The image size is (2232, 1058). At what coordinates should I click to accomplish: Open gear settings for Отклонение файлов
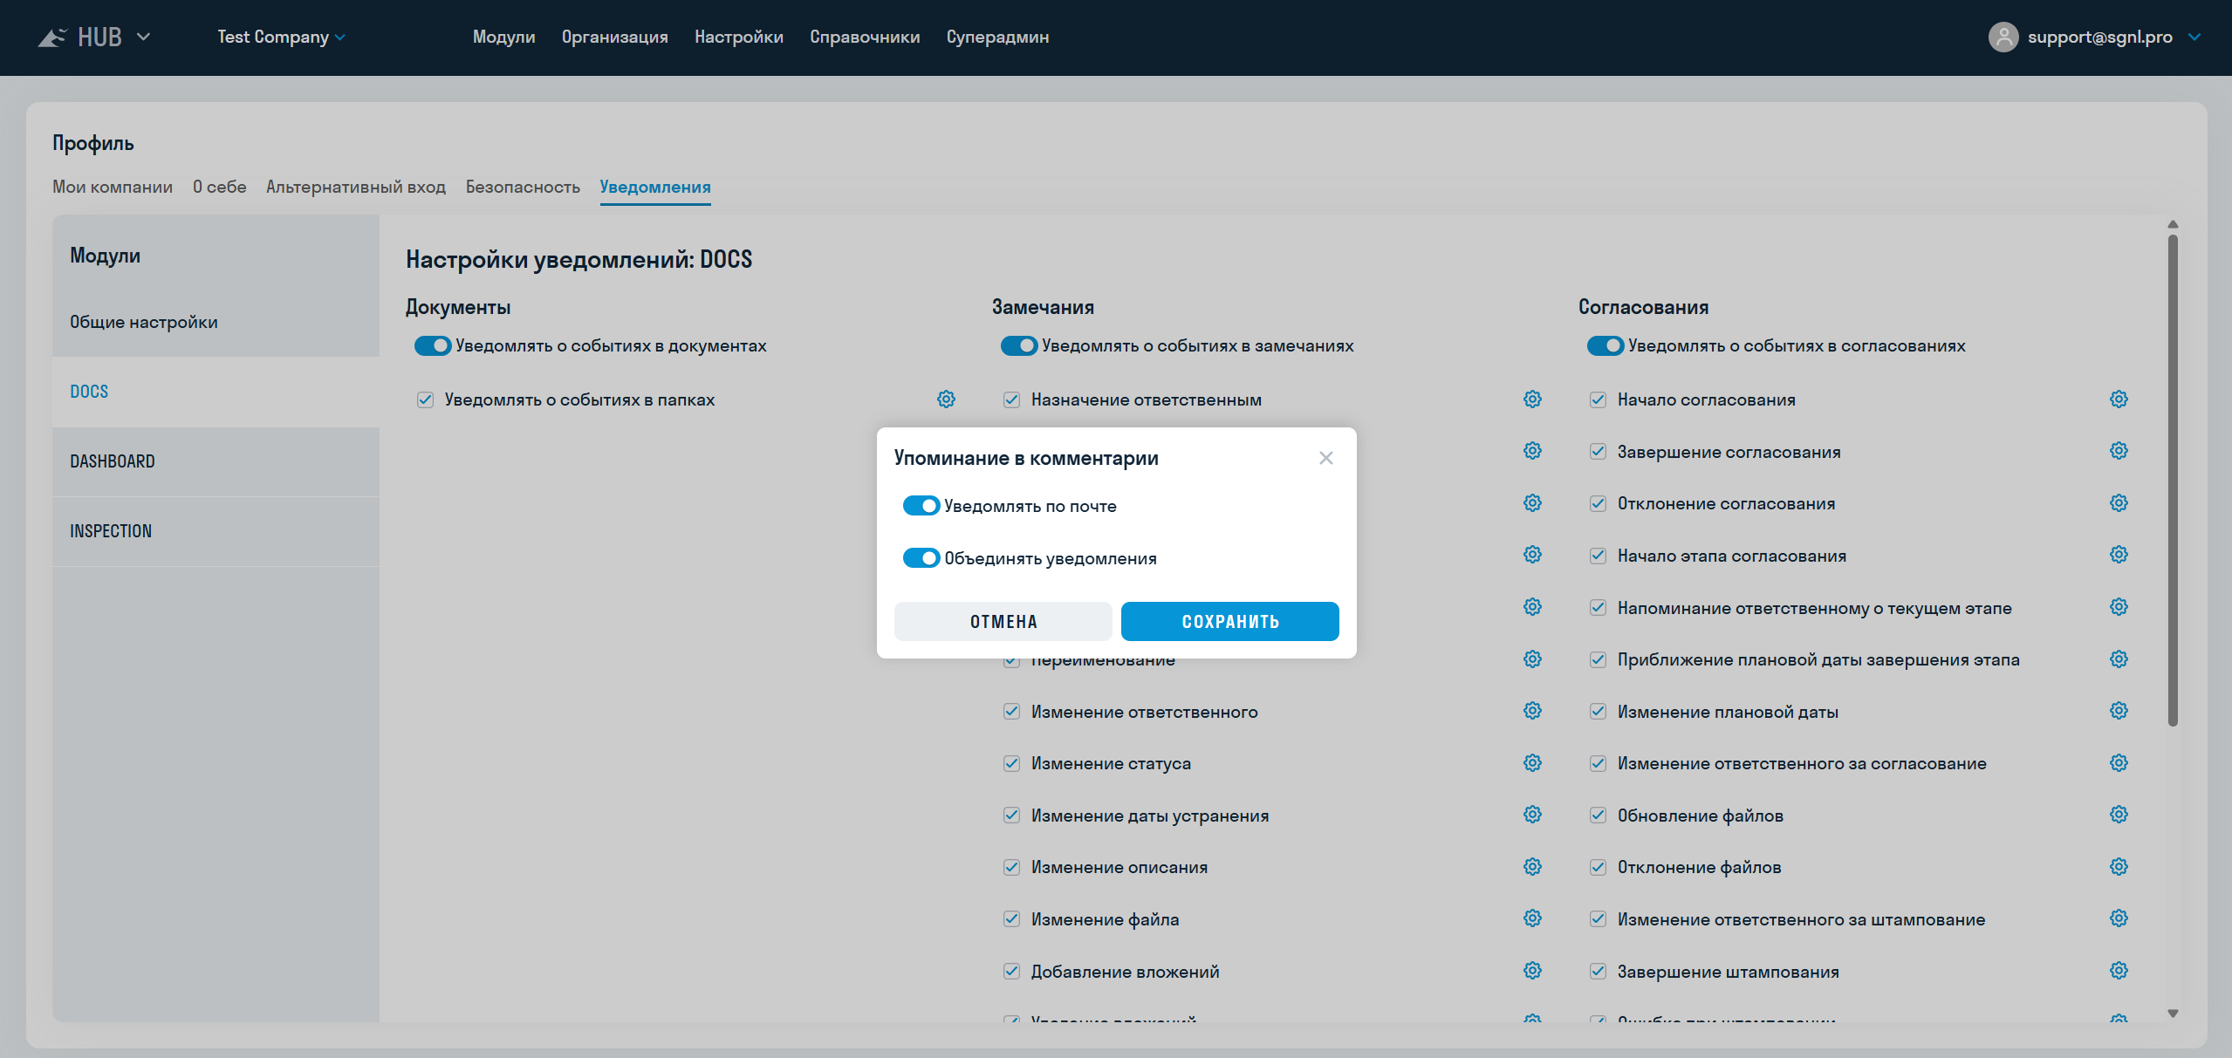coord(2119,867)
